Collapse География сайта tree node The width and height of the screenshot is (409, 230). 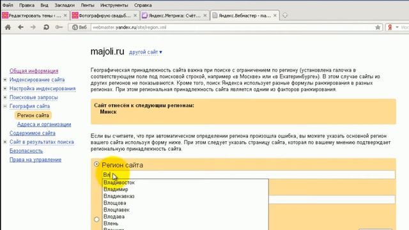tap(5, 106)
